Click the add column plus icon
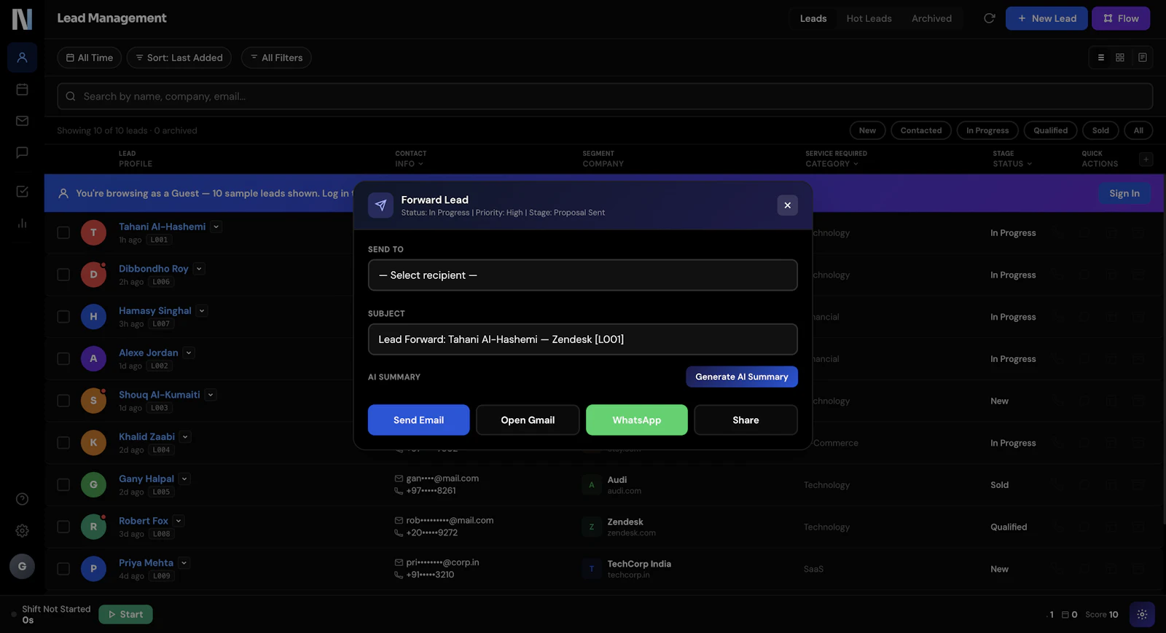This screenshot has height=633, width=1166. pyautogui.click(x=1146, y=159)
